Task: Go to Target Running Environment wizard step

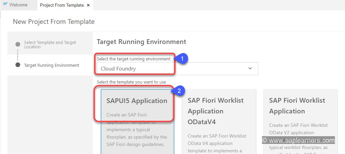Action: [51, 65]
